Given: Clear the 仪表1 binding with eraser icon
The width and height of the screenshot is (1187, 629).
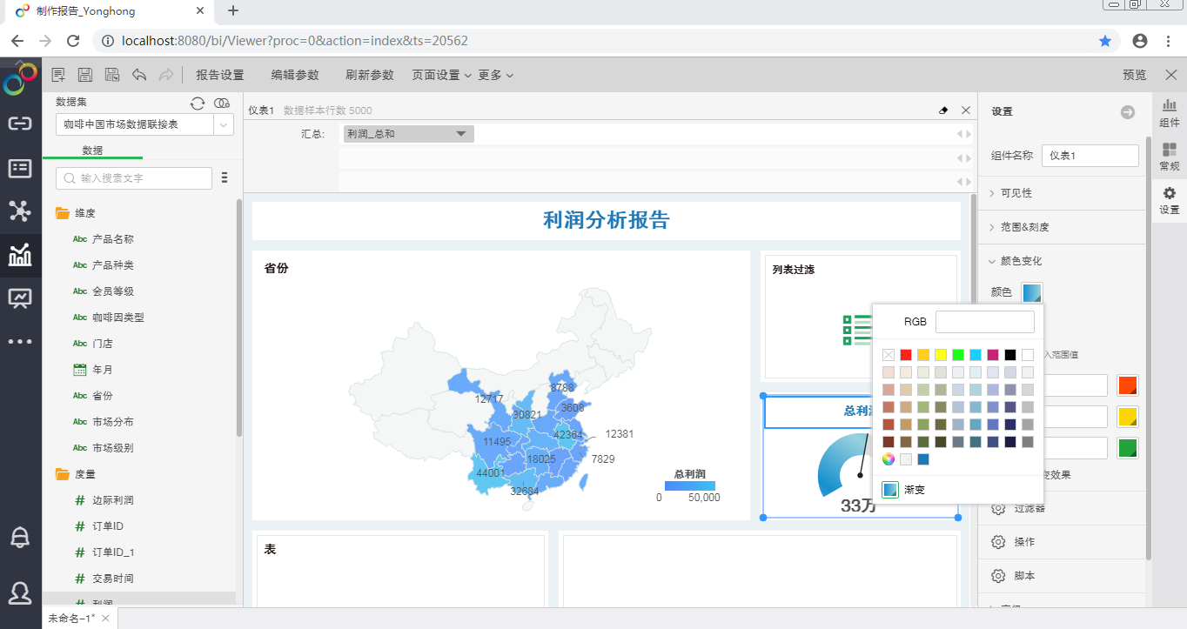Looking at the screenshot, I should (943, 110).
